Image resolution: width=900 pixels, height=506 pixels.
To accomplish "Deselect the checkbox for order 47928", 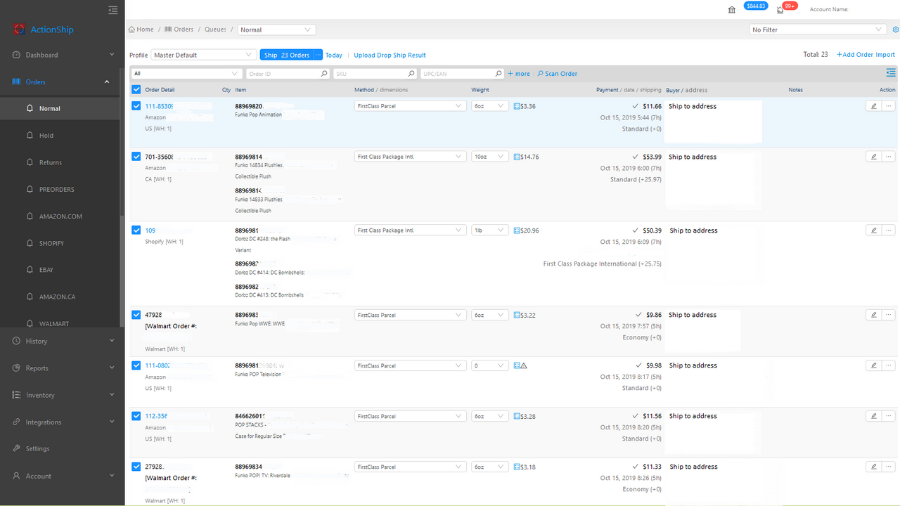I will coord(136,314).
